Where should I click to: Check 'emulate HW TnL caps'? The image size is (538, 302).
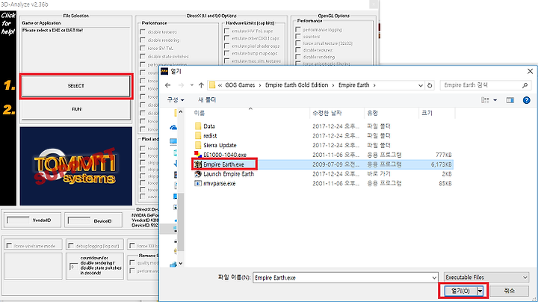226,31
